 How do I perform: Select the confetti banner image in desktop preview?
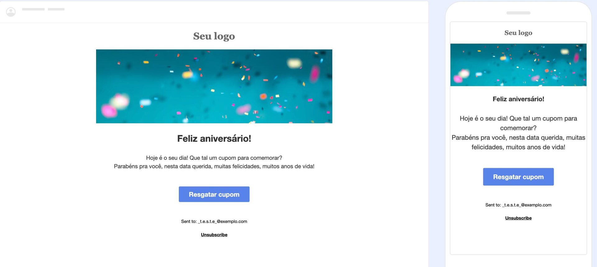tap(214, 86)
